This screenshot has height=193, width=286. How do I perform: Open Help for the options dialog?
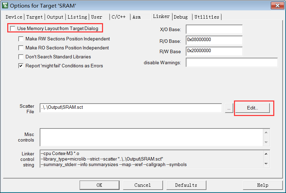click(263, 185)
